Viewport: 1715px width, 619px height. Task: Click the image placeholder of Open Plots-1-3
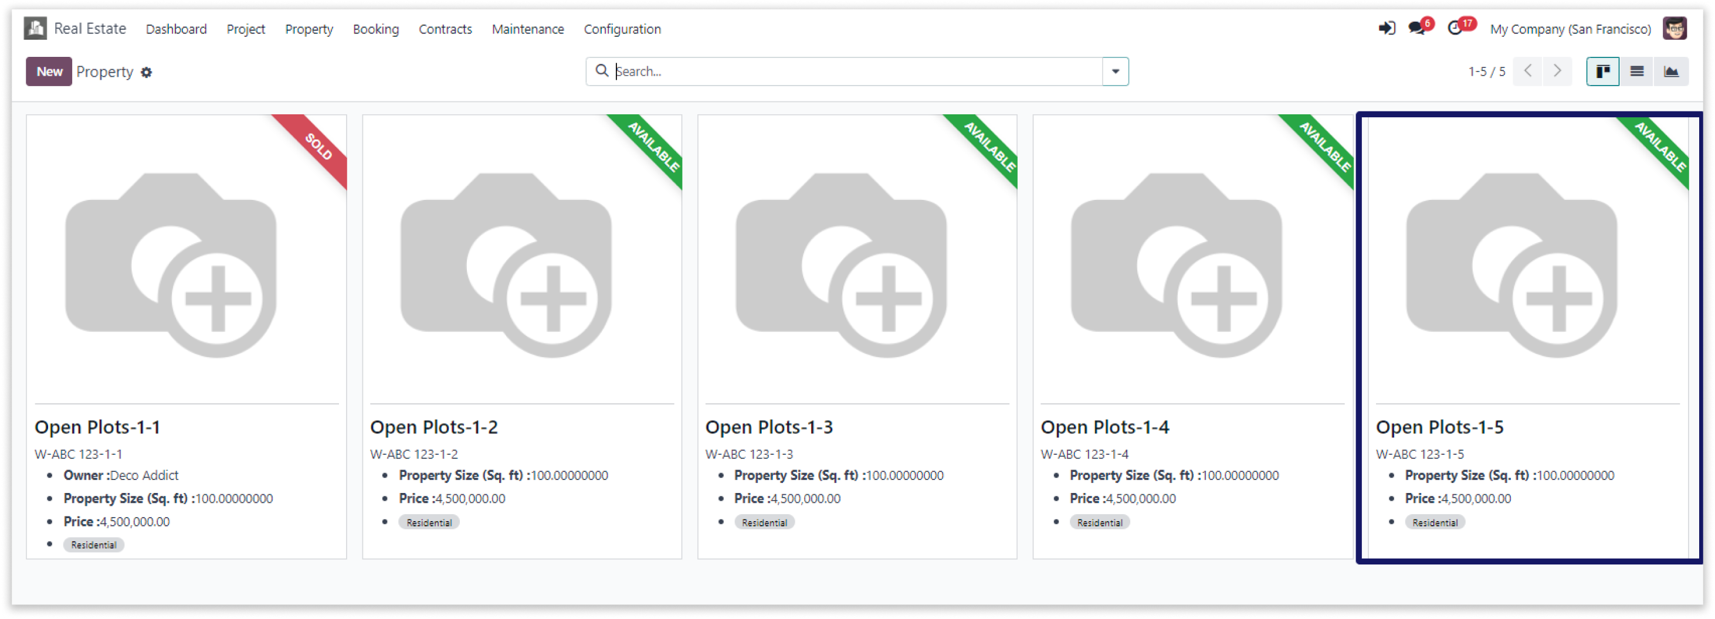[841, 265]
